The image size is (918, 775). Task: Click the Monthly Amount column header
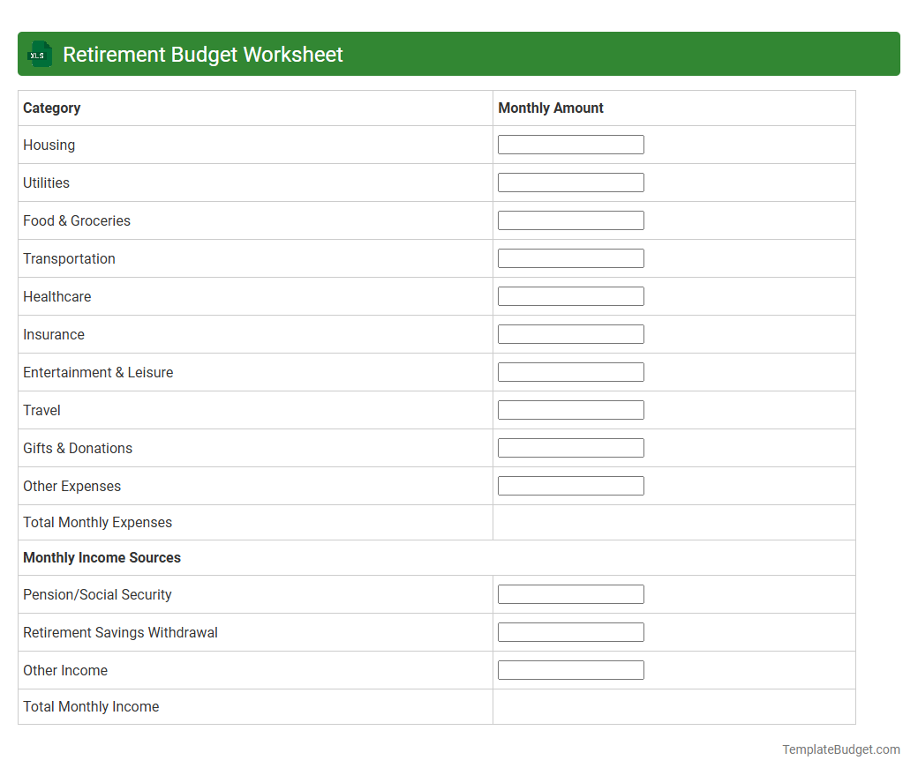click(550, 108)
